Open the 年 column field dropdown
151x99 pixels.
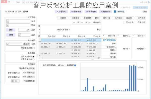[82, 23]
